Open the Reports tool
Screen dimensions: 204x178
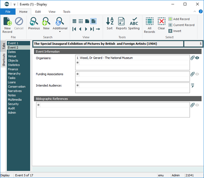[121, 22]
